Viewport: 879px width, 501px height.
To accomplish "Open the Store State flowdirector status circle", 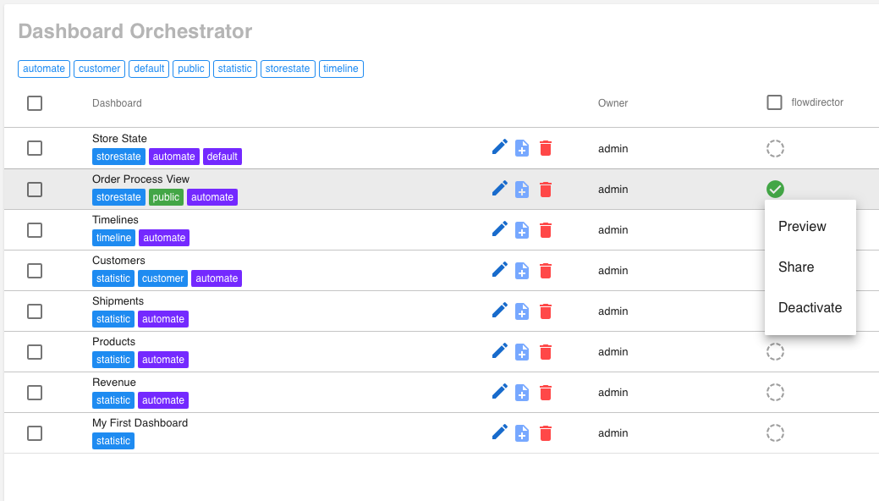I will pyautogui.click(x=775, y=148).
